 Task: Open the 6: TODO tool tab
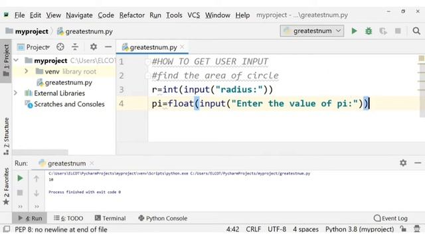pos(68,218)
